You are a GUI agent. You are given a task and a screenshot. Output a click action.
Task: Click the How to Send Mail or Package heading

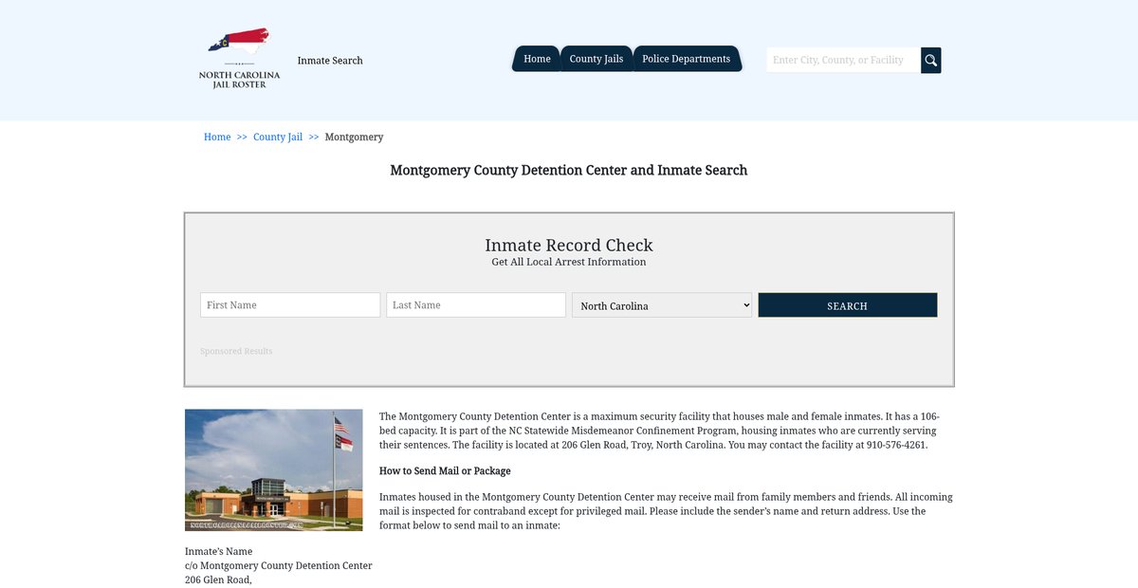coord(445,471)
